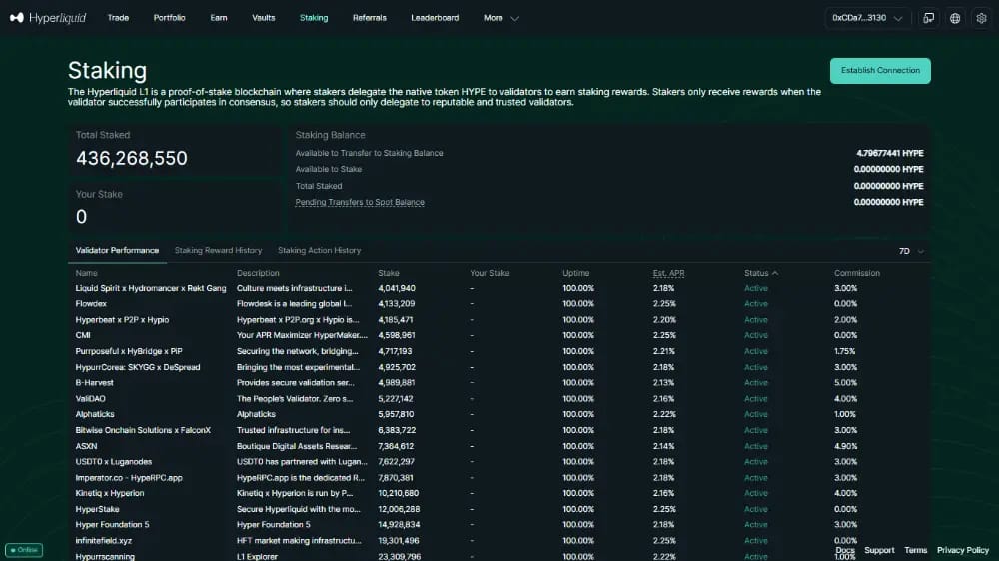This screenshot has width=999, height=561.
Task: Open the settings gear icon
Action: [x=981, y=18]
